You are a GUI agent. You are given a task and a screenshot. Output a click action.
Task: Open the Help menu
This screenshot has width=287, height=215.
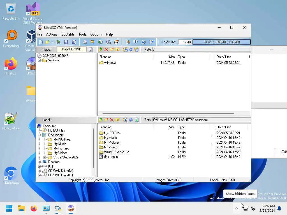point(109,34)
